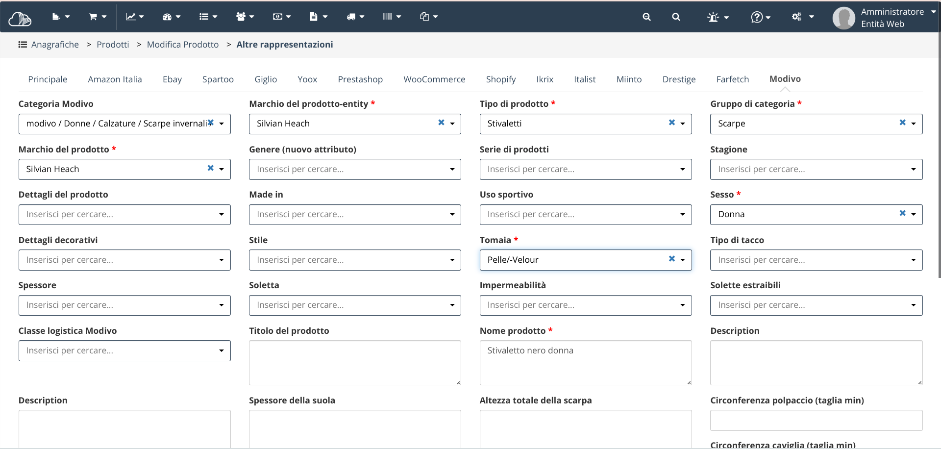Open the Spartoo tab
Viewport: 941px width, 449px height.
pyautogui.click(x=218, y=79)
